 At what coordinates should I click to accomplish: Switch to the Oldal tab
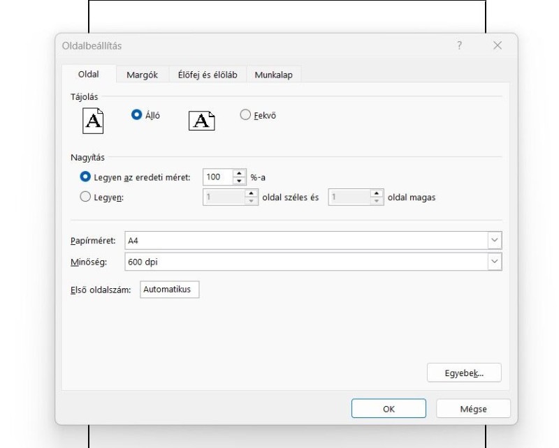[89, 74]
